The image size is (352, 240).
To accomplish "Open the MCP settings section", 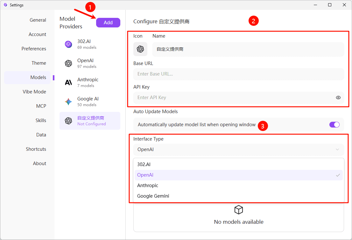I will tap(41, 106).
